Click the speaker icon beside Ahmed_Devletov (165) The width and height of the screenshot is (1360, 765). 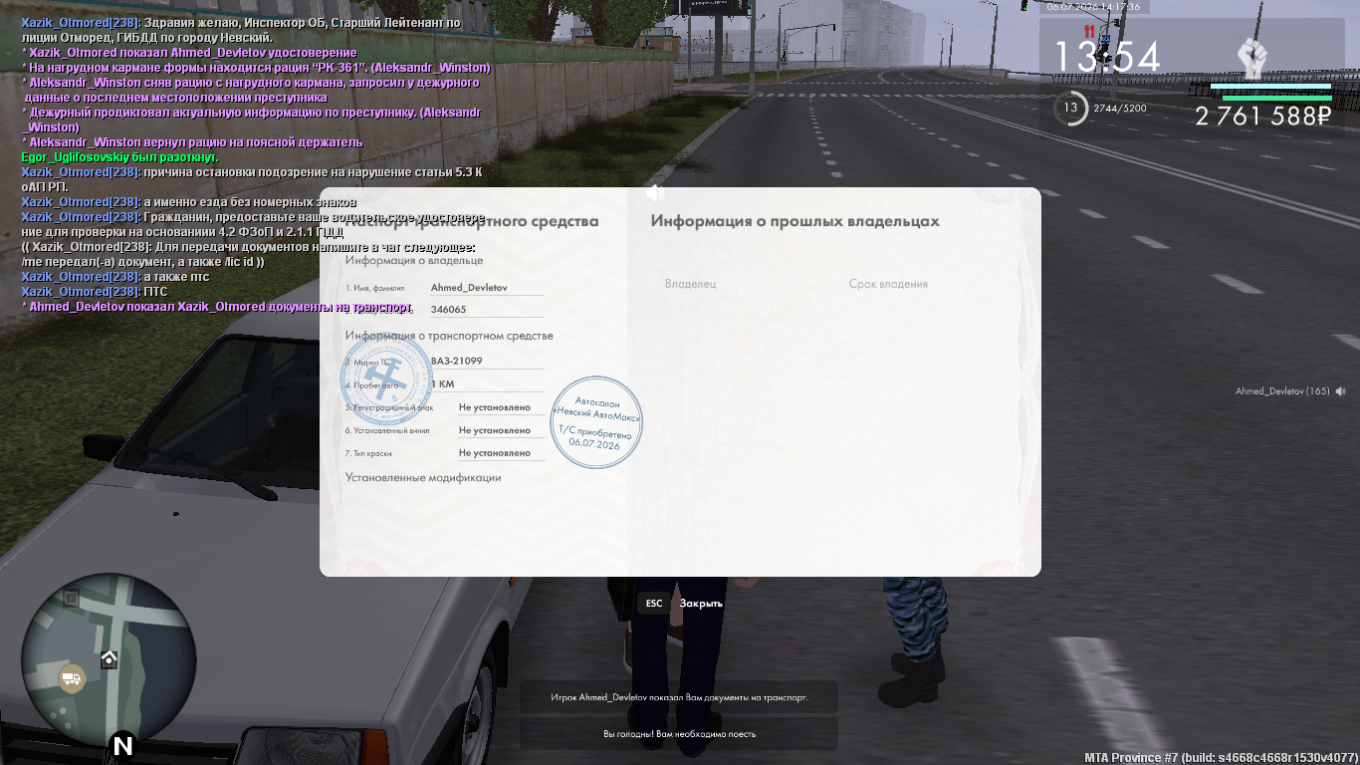tap(1341, 391)
